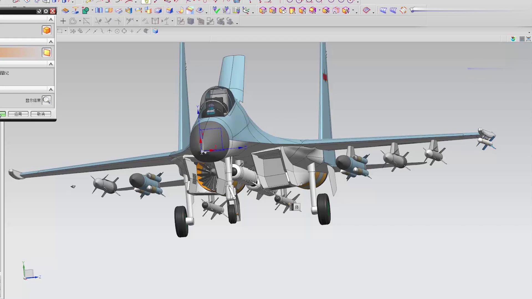This screenshot has width=532, height=299.
Task: Click the dialog reset arrow icon
Action: coord(39,11)
